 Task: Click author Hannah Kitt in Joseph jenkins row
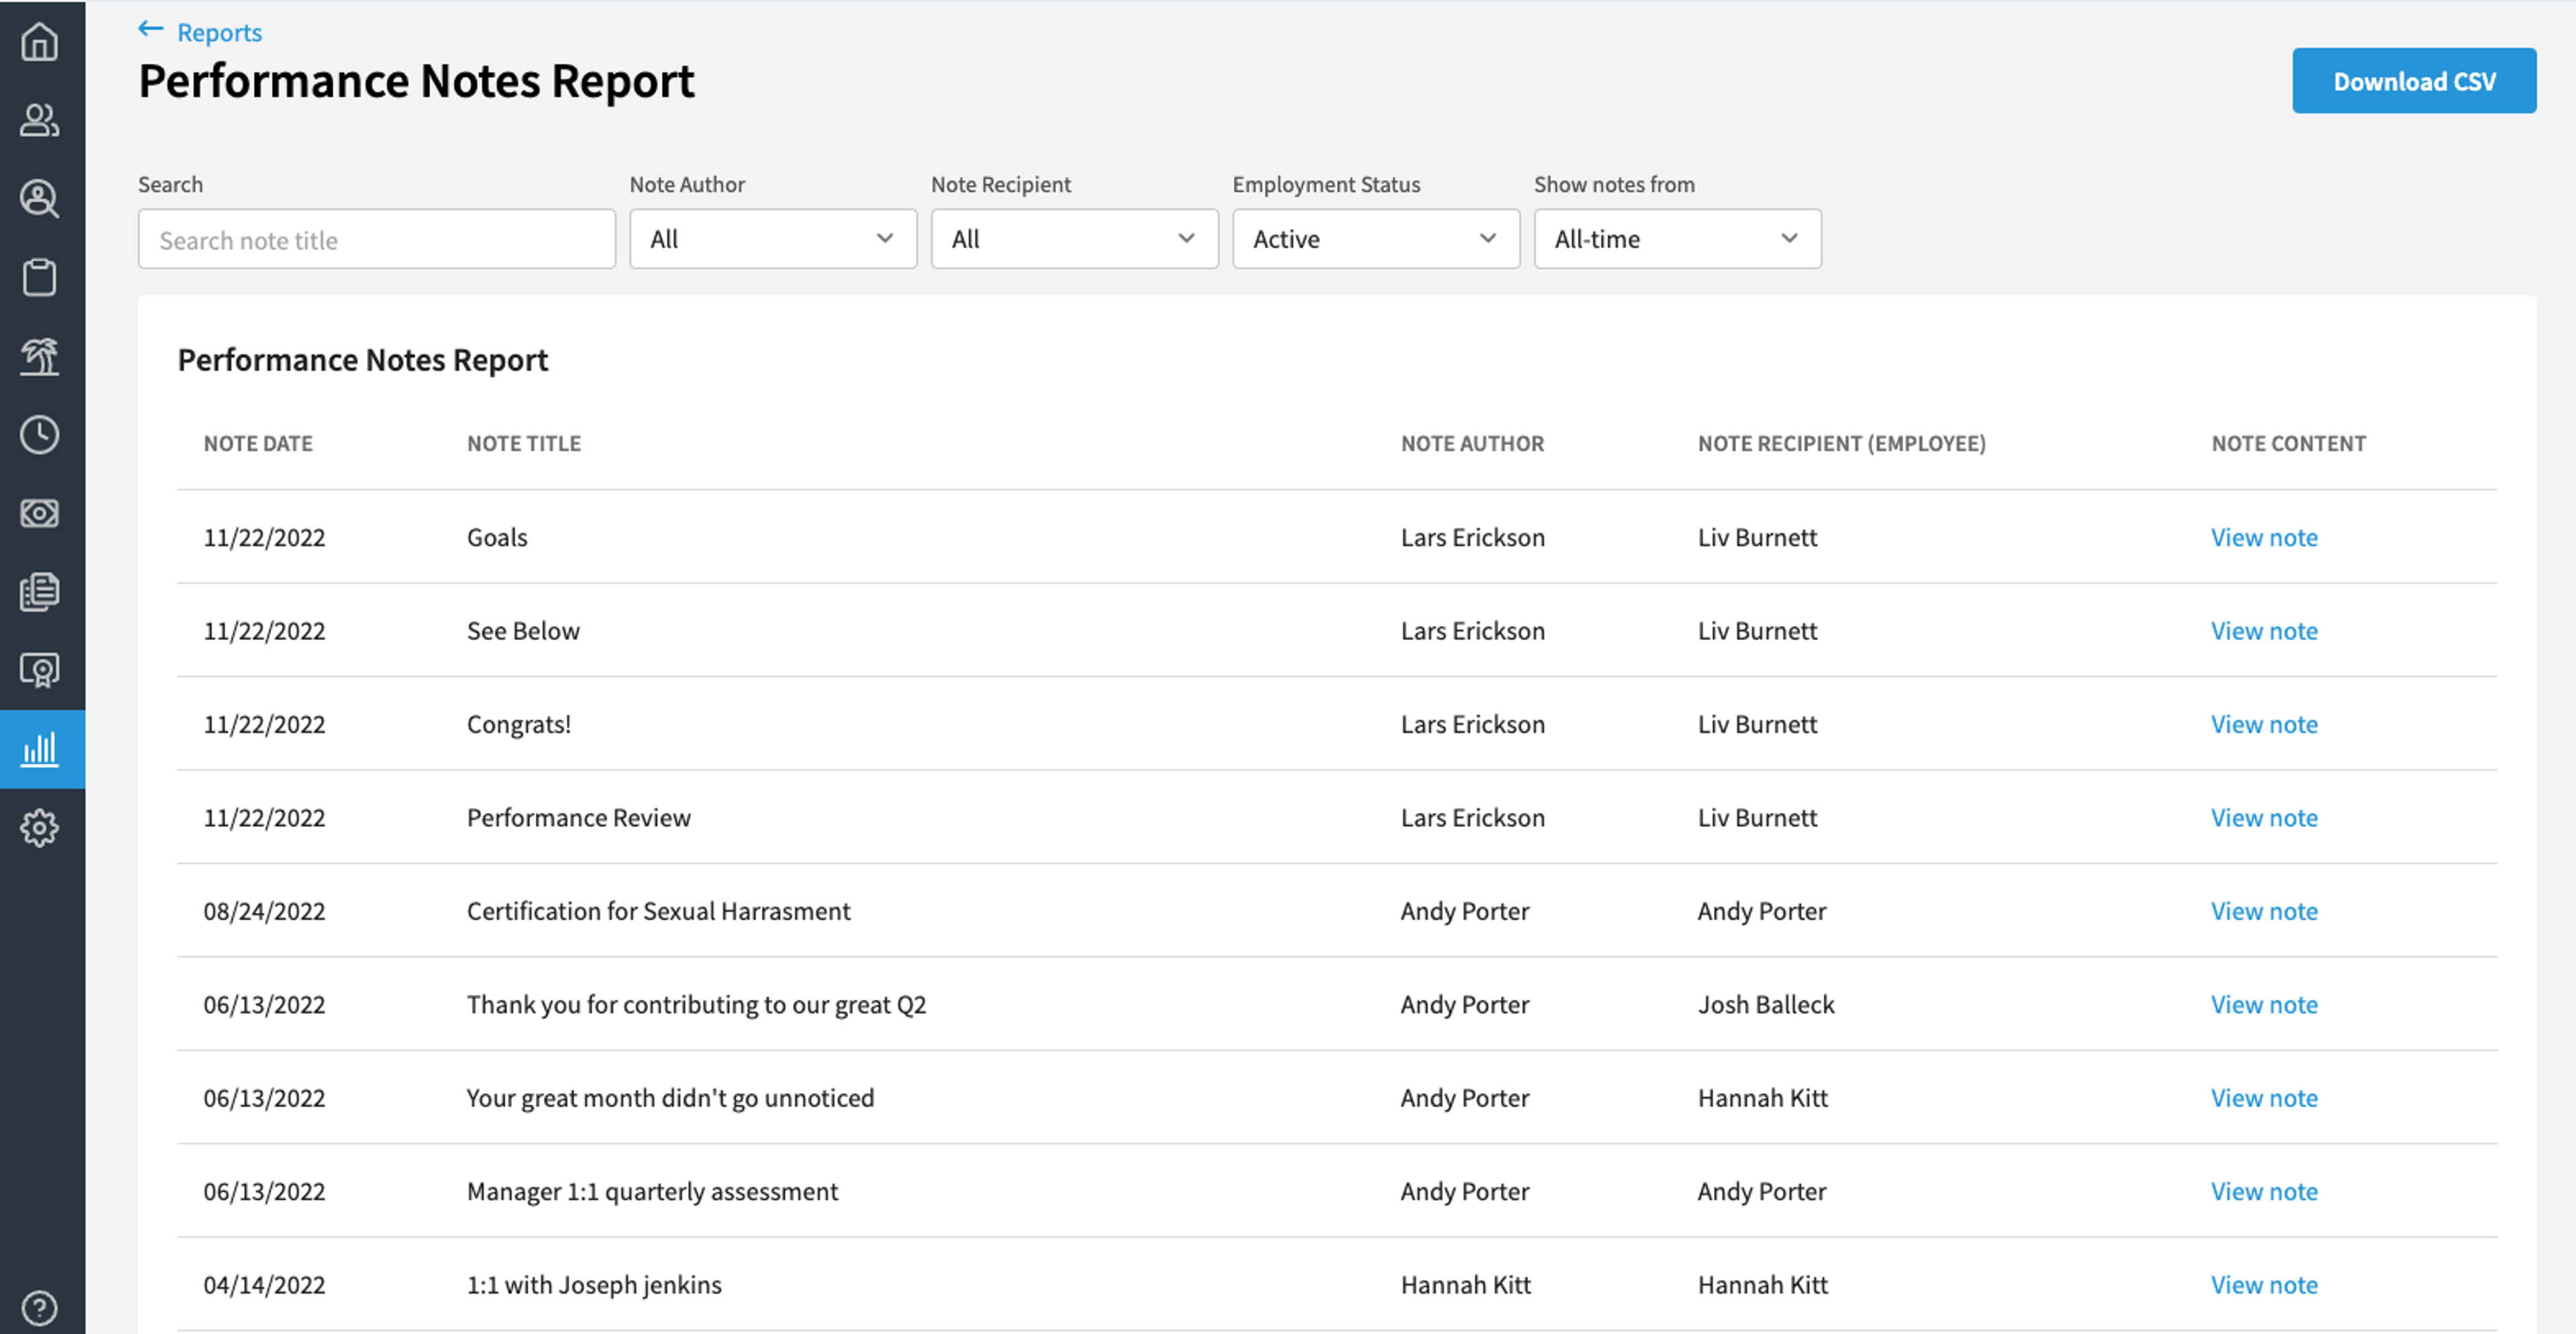coord(1465,1285)
